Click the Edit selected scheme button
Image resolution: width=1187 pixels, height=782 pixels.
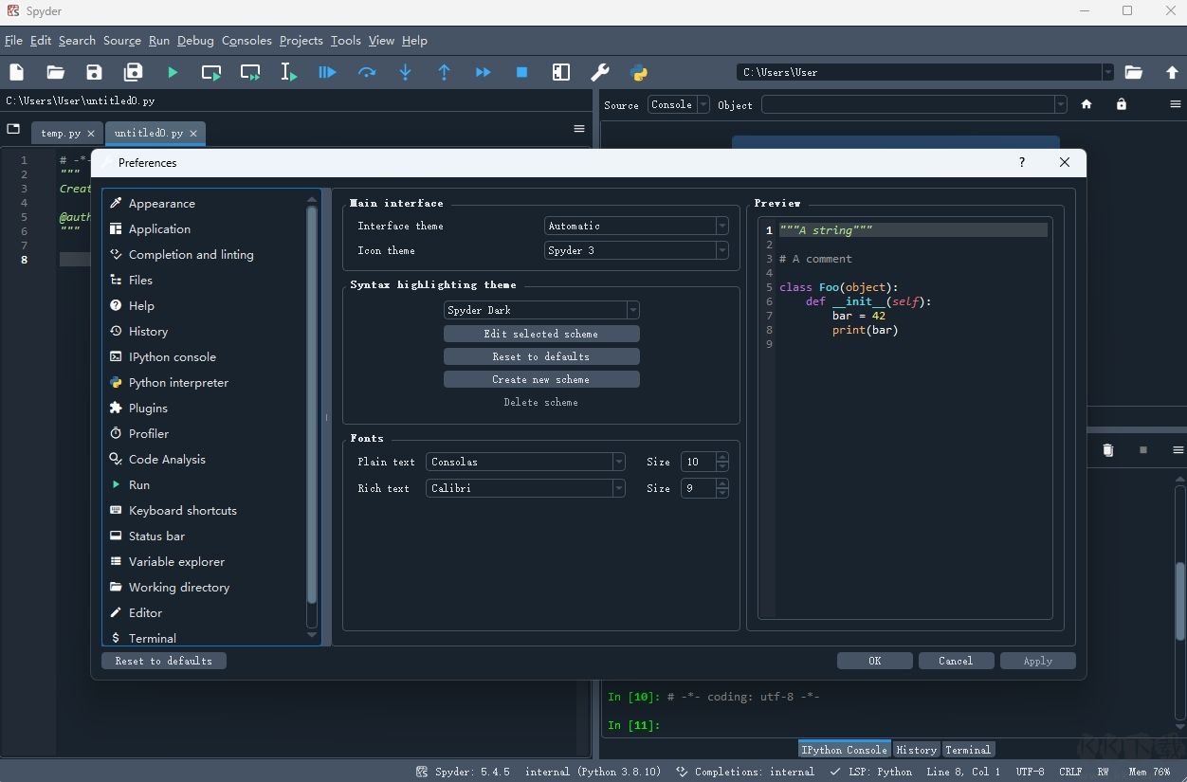[541, 334]
